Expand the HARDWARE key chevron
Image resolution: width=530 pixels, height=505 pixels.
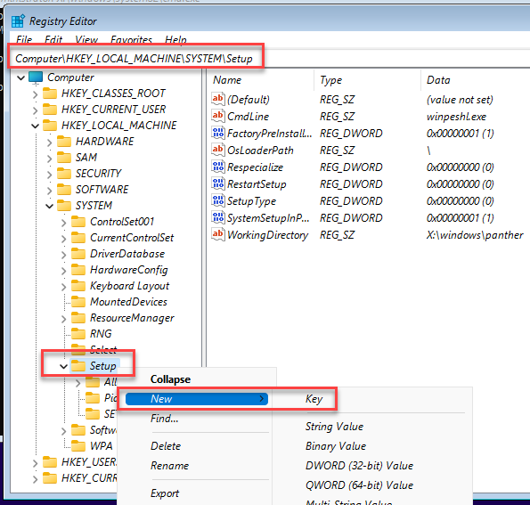49,142
